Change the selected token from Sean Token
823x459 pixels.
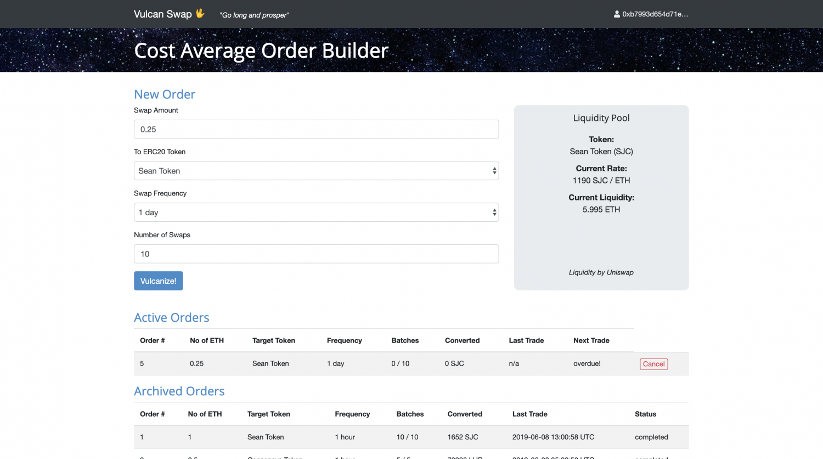316,171
